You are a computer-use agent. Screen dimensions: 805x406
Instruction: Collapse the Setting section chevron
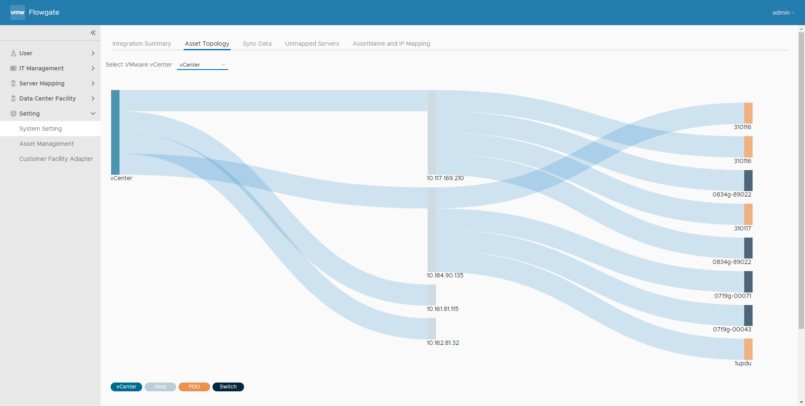(x=93, y=114)
